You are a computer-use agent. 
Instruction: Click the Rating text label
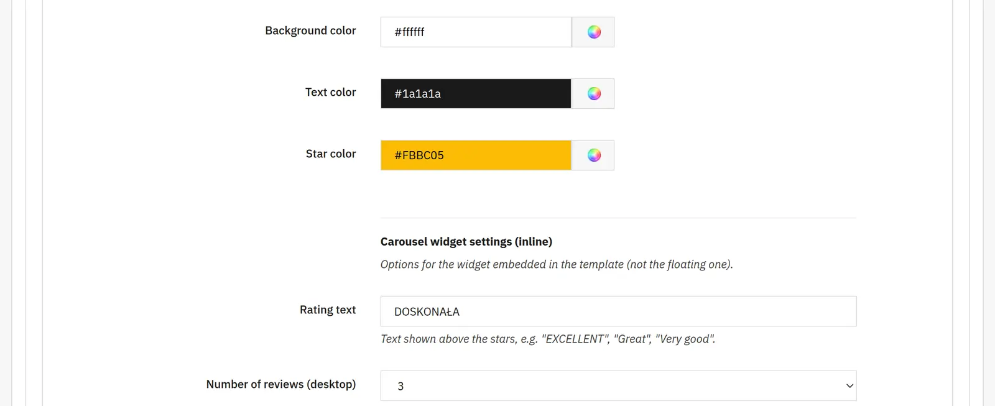point(328,310)
